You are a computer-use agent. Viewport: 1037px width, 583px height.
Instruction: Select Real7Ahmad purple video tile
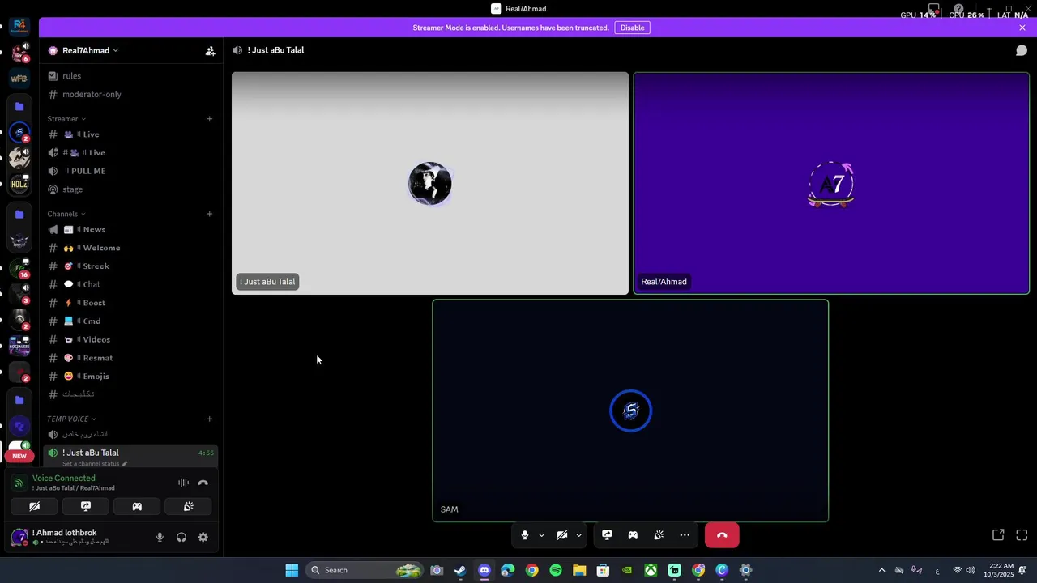[831, 183]
